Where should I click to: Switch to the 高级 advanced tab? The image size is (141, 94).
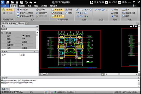click(30, 6)
